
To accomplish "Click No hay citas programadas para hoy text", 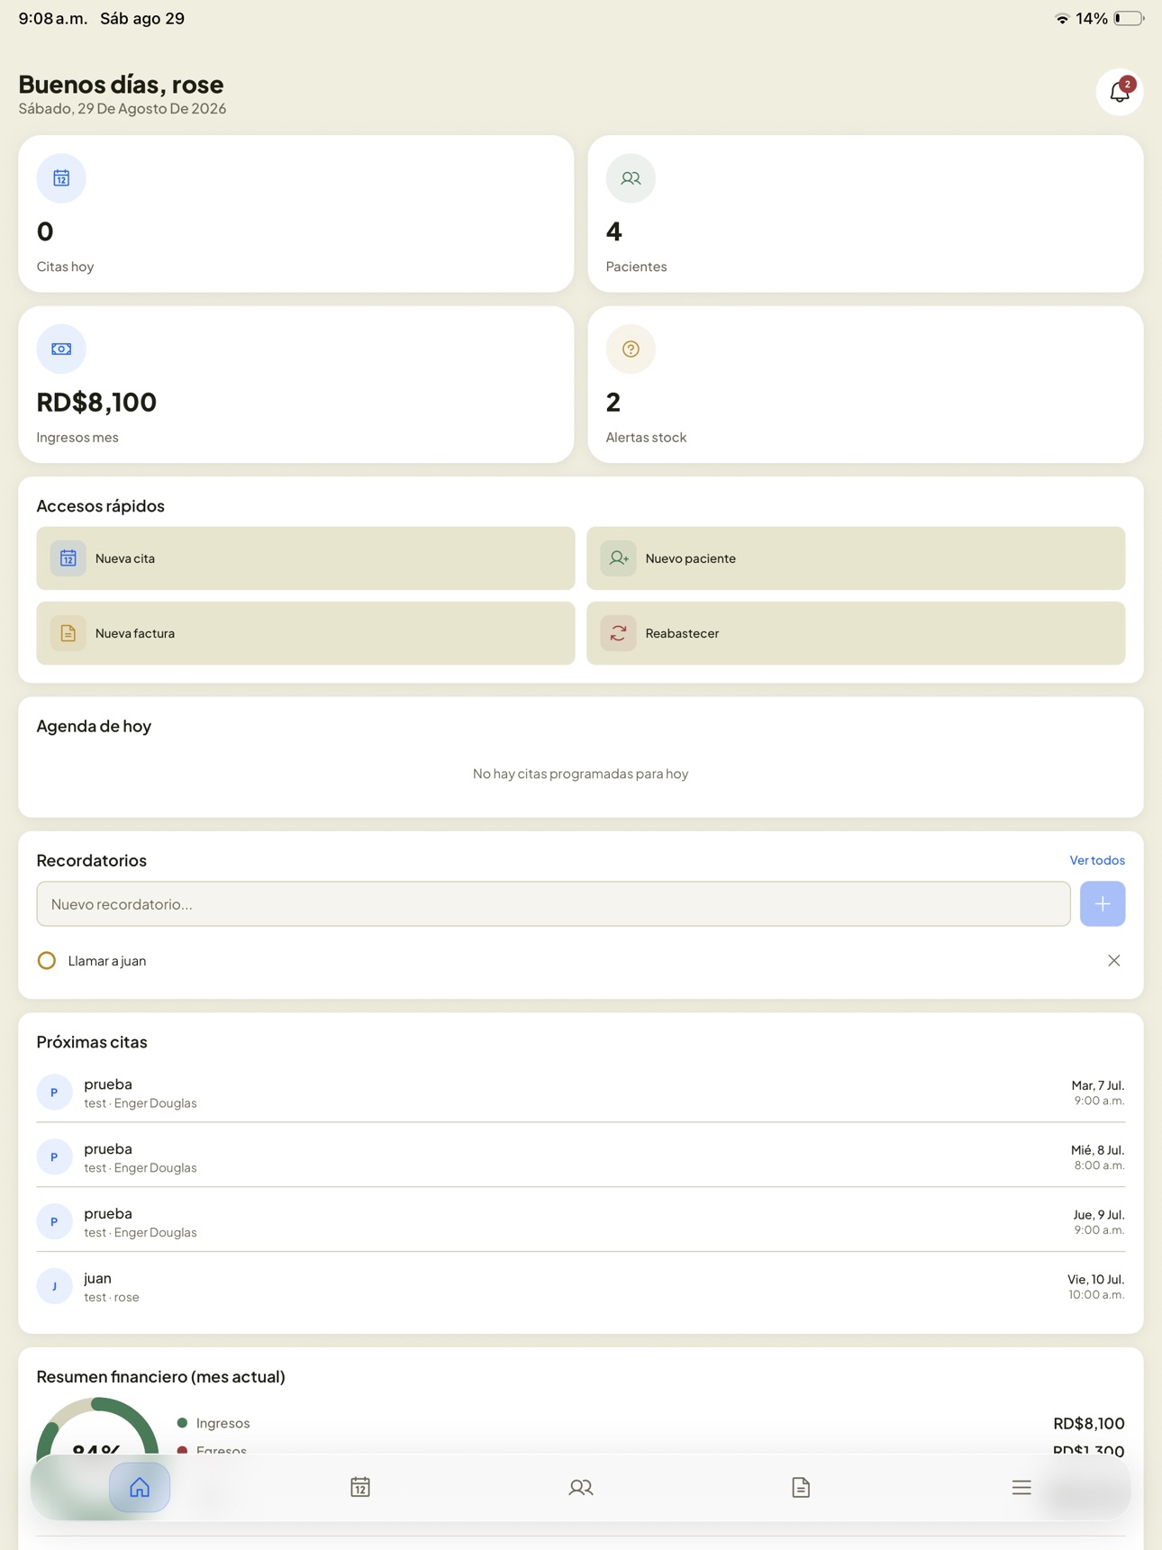I will pyautogui.click(x=581, y=774).
